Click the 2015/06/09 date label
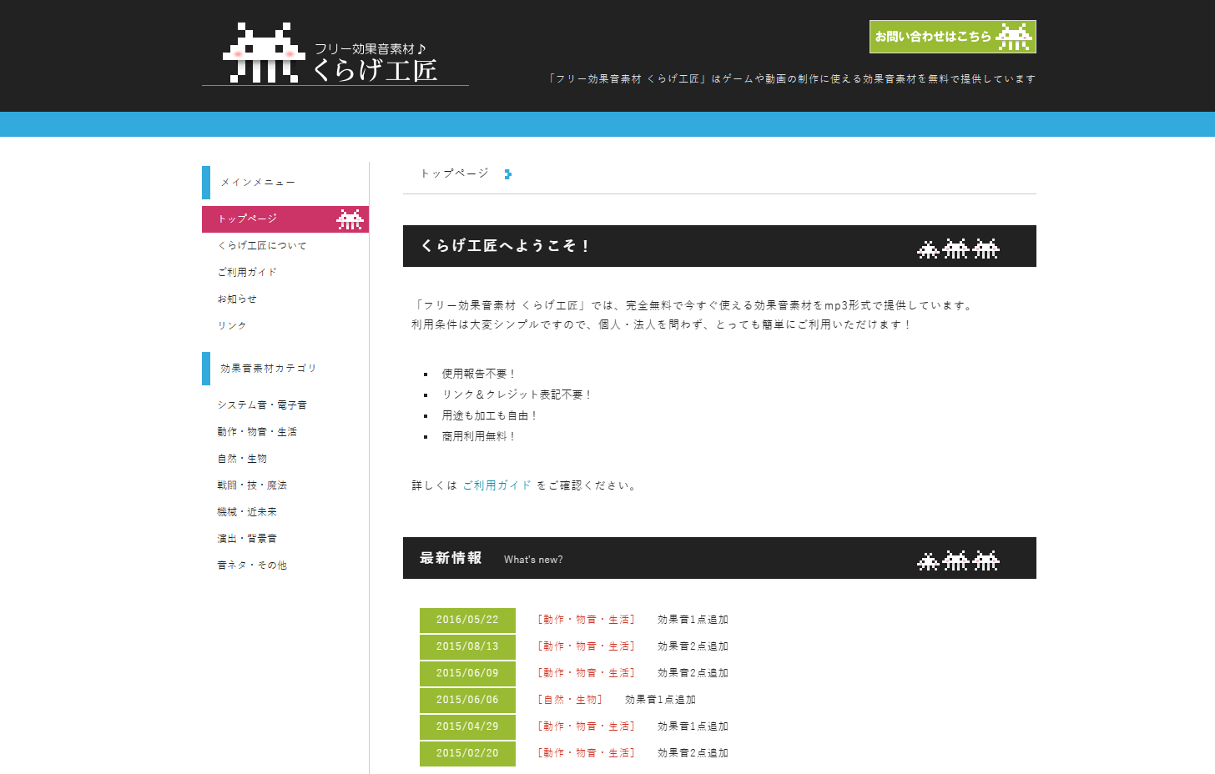This screenshot has height=774, width=1215. [x=467, y=673]
